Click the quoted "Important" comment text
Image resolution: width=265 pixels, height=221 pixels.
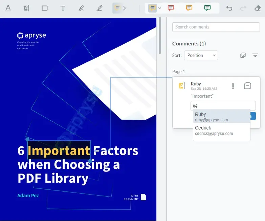202,96
